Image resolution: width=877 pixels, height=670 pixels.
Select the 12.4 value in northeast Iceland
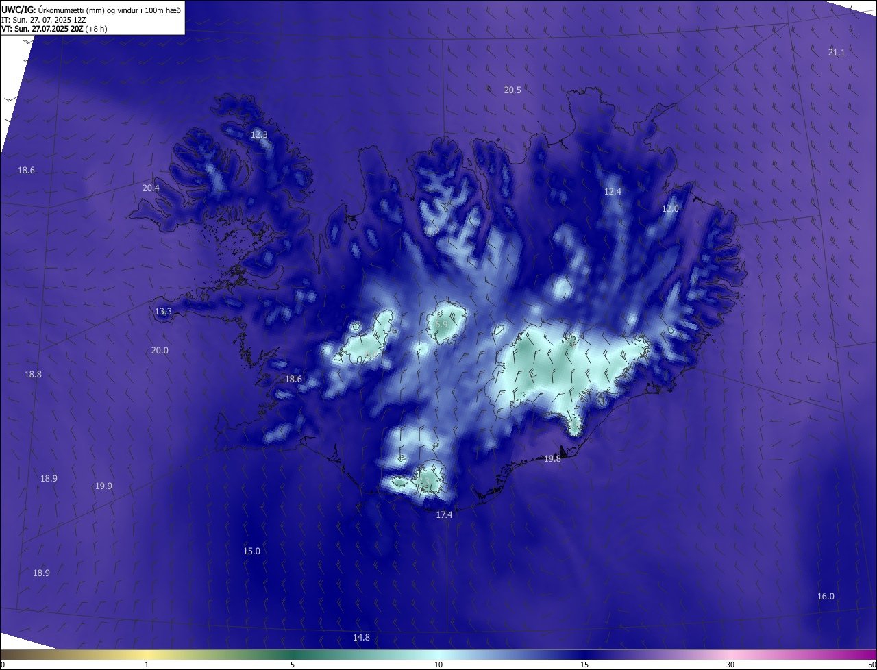click(x=613, y=191)
